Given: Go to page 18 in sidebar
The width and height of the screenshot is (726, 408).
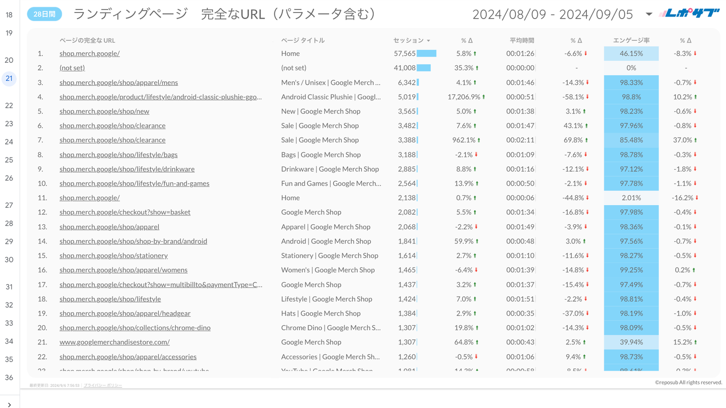Looking at the screenshot, I should pyautogui.click(x=9, y=15).
